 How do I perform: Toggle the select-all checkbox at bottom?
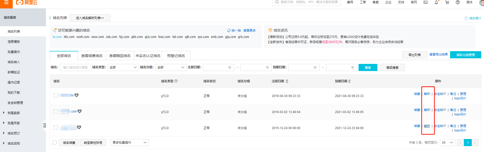[55, 142]
